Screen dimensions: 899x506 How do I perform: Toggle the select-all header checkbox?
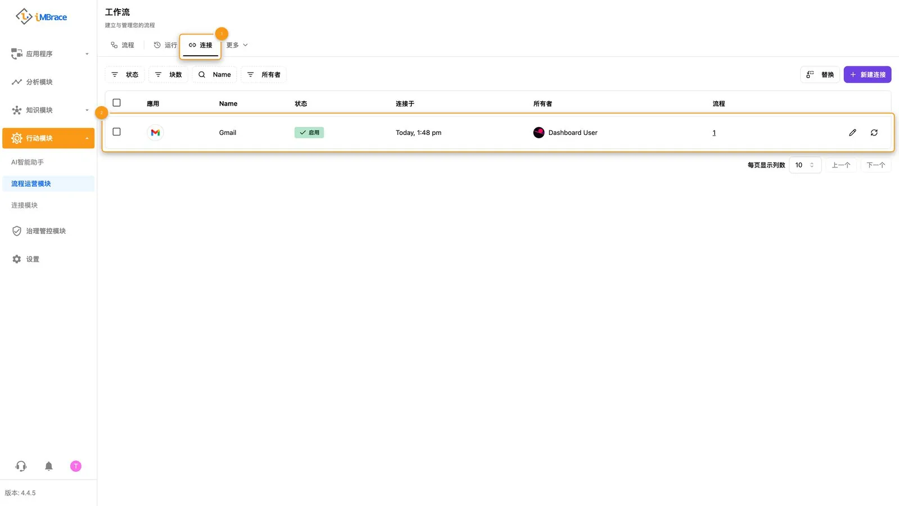coord(117,103)
